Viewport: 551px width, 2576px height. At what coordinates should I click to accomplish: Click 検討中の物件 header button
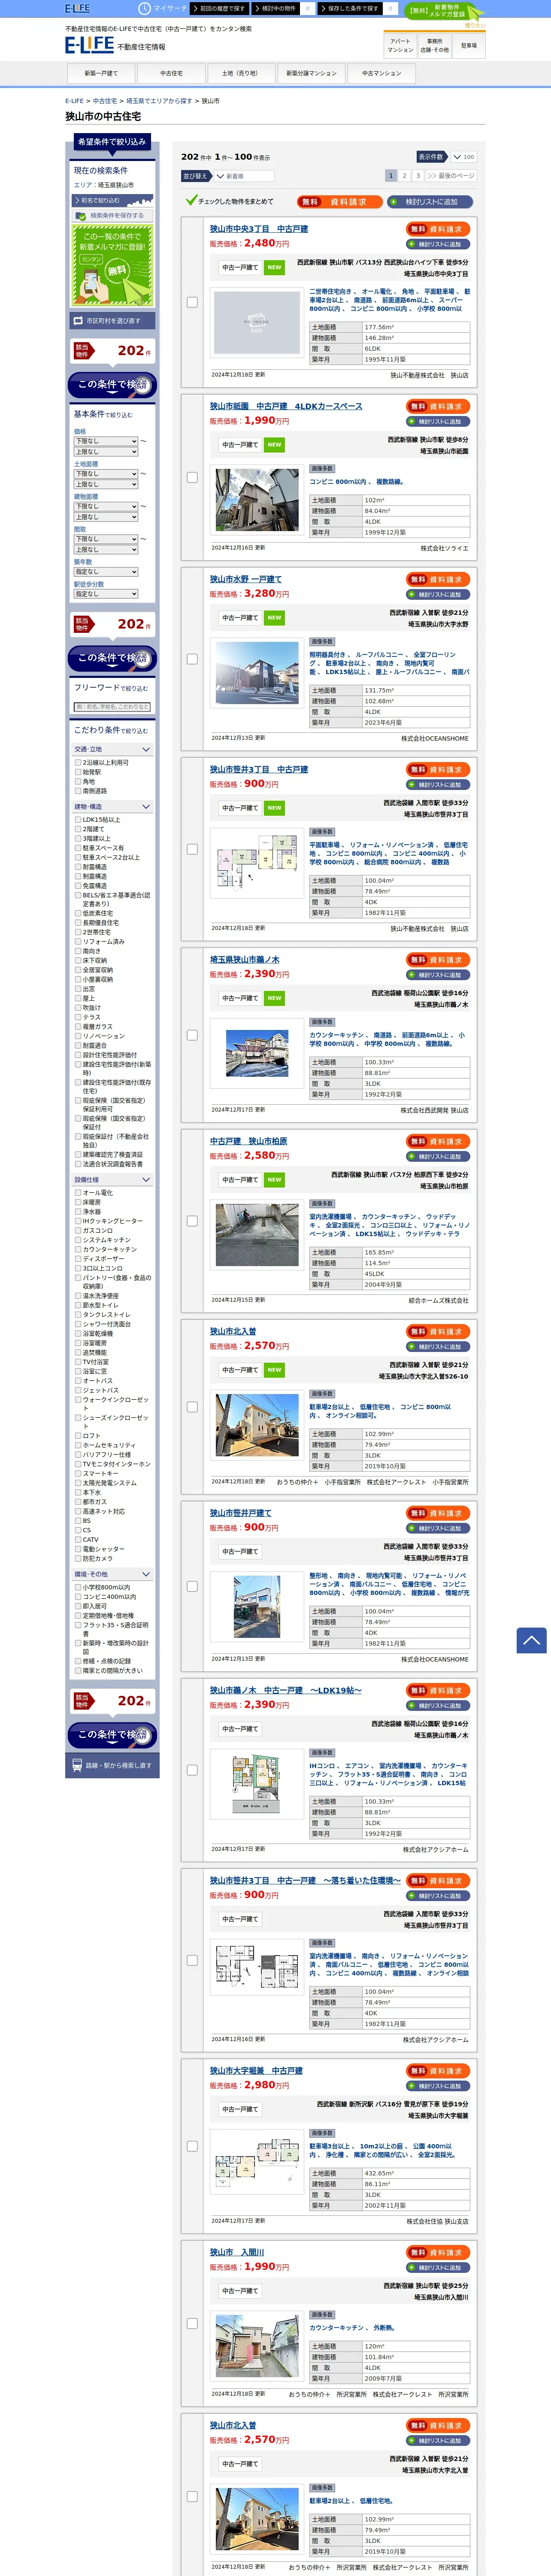[276, 8]
